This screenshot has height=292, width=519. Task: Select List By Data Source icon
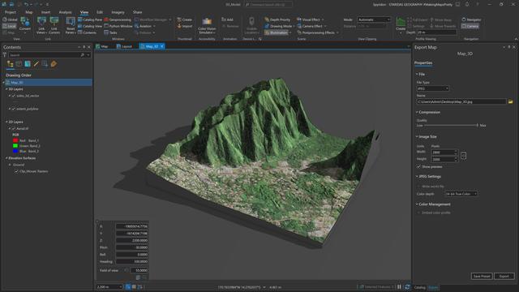coord(19,64)
